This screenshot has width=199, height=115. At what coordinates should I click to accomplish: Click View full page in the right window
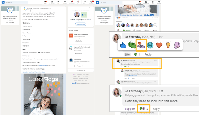pyautogui.click(x=104, y=23)
